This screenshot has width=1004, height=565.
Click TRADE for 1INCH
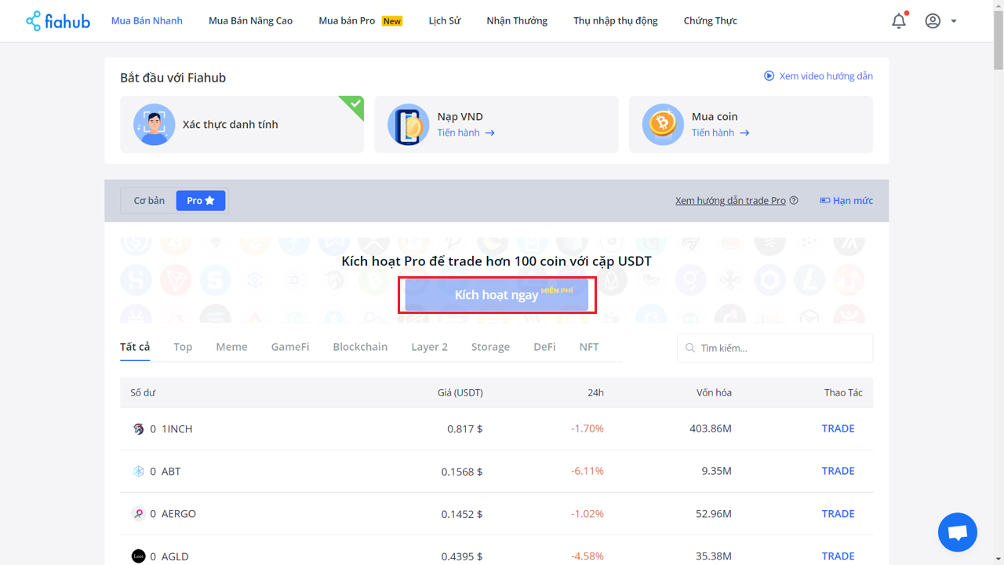click(x=838, y=428)
